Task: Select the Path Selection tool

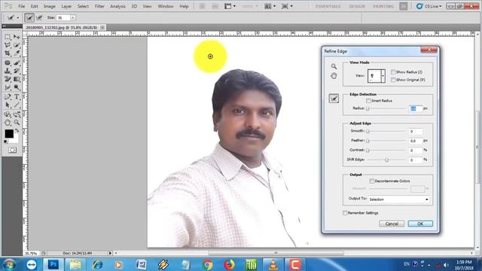Action: (8, 105)
